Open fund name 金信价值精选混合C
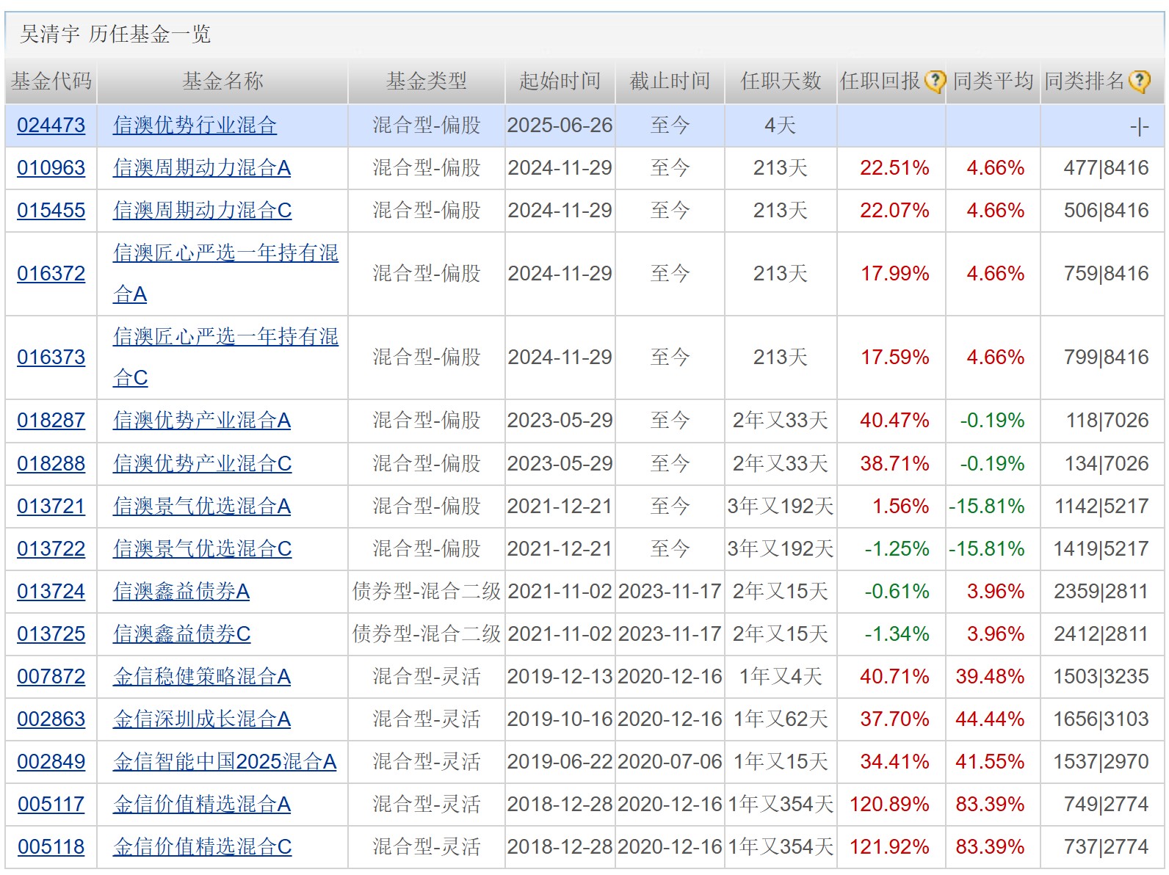The image size is (1169, 875). pos(202,847)
